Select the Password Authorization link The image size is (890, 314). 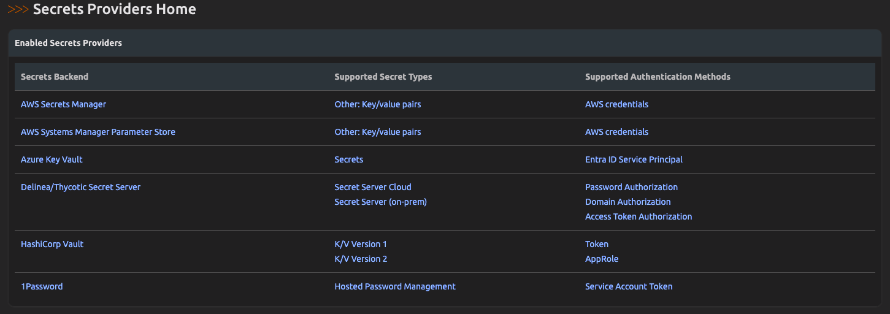click(631, 187)
